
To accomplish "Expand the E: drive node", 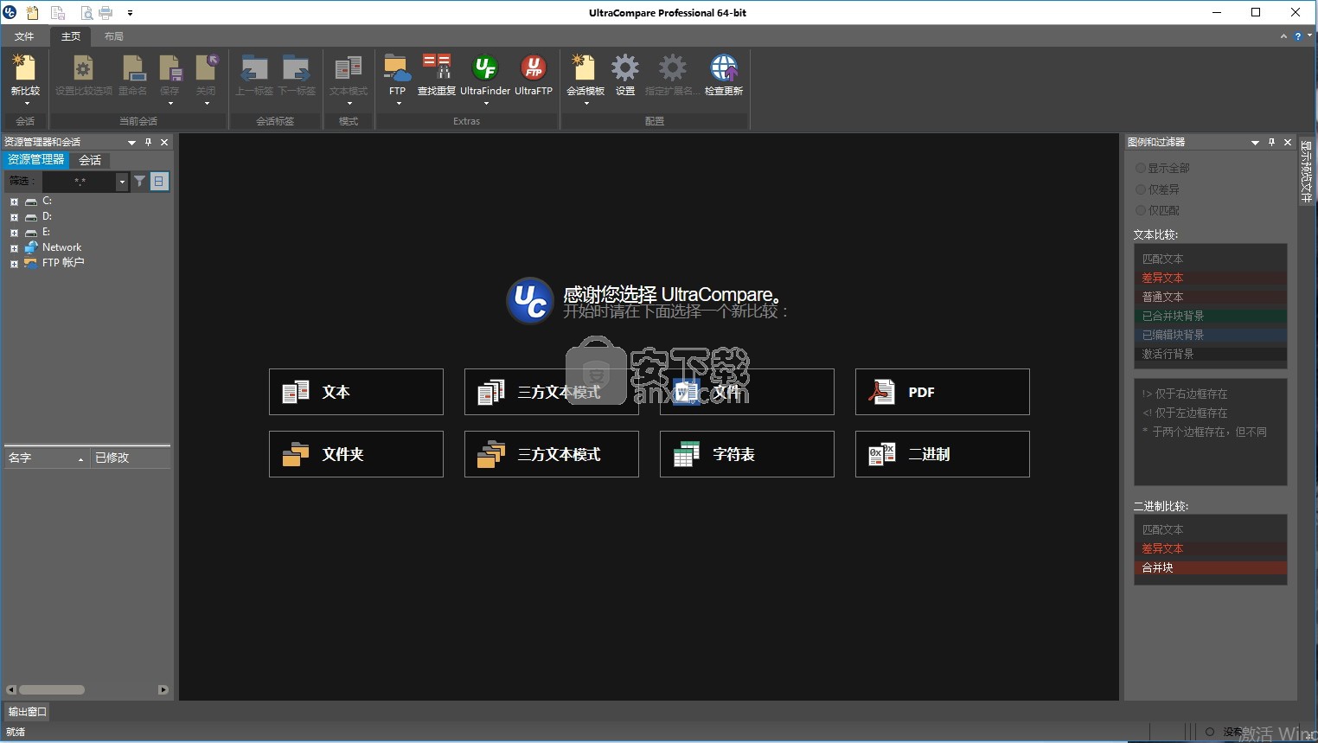I will coord(14,233).
